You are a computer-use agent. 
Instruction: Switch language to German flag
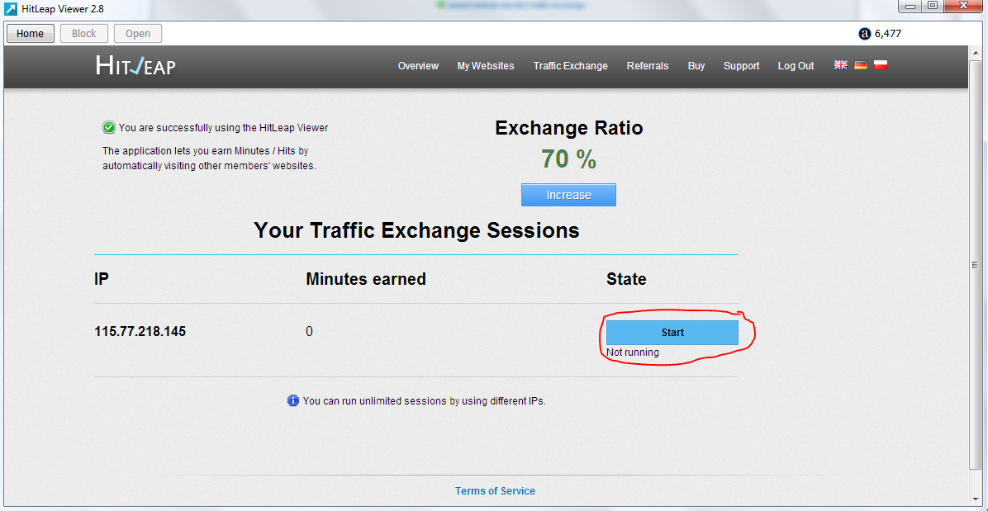861,65
